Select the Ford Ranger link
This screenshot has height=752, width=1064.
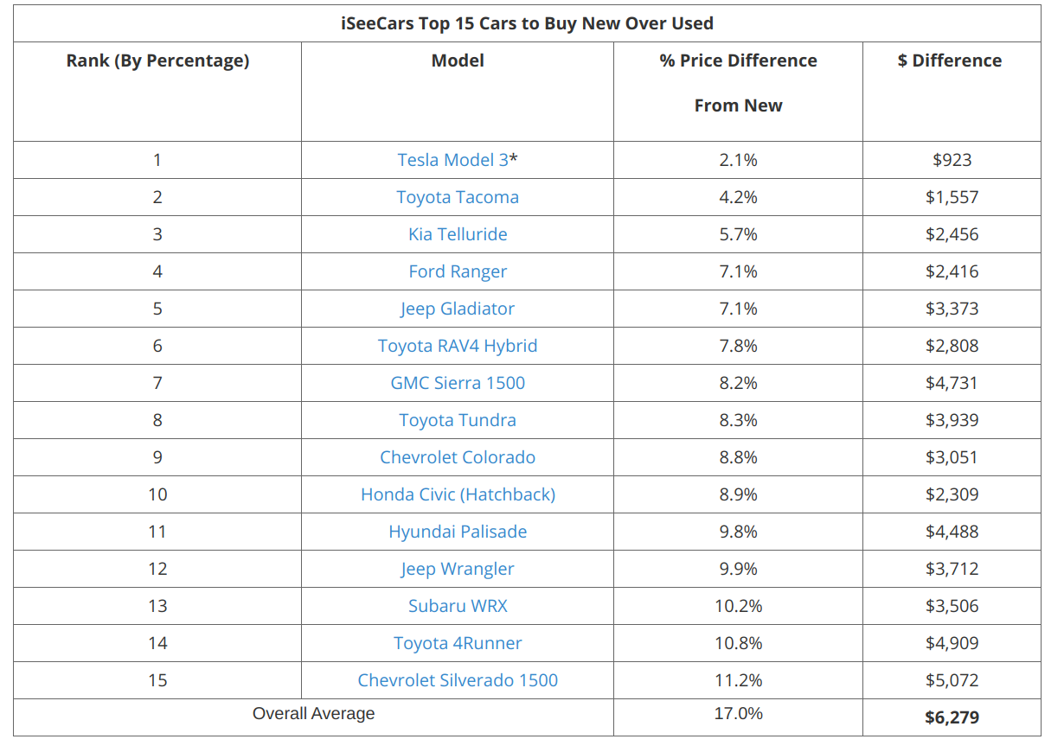[x=458, y=271]
